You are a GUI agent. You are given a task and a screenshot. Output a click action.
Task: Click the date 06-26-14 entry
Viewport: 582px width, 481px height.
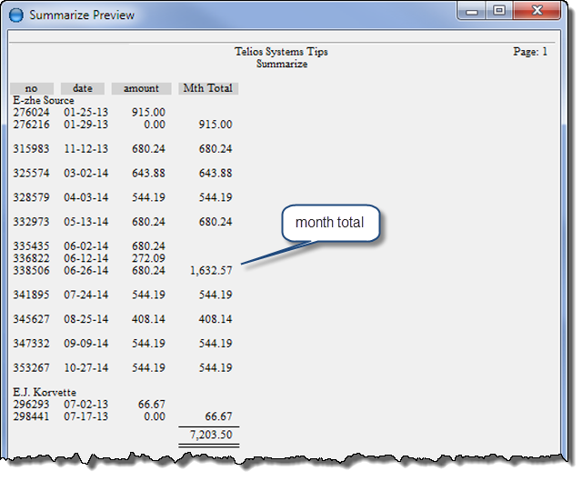coord(83,270)
